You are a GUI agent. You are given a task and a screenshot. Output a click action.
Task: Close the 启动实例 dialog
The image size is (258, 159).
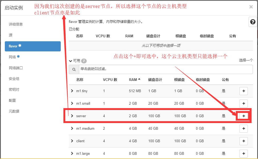coord(251,7)
